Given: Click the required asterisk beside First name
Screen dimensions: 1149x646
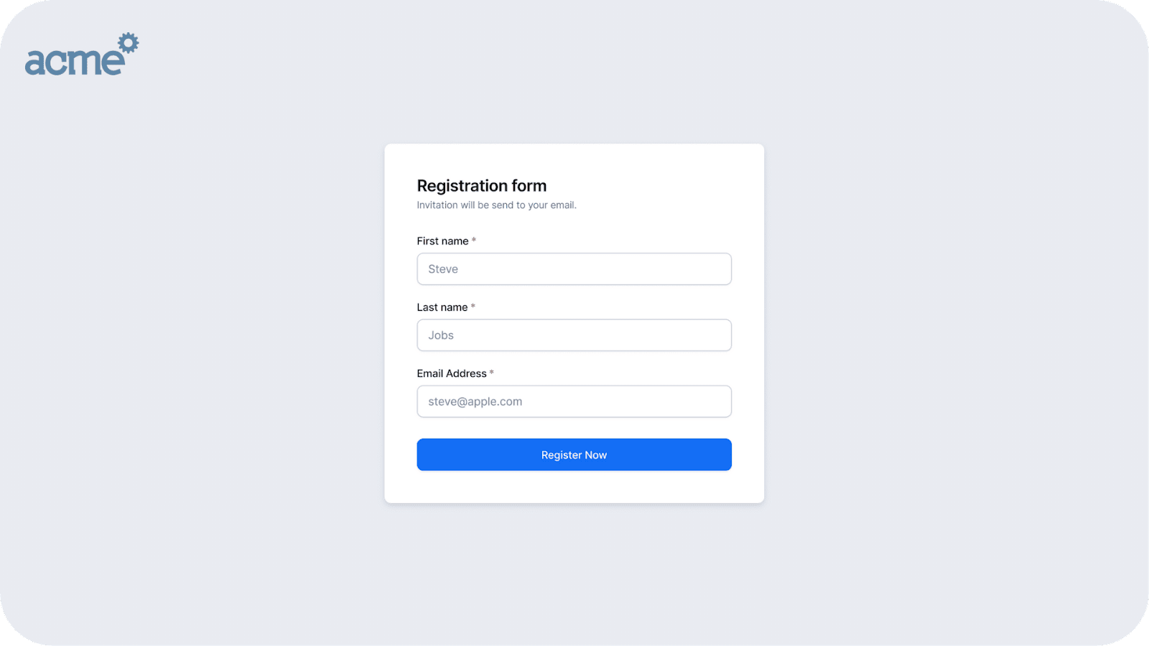Looking at the screenshot, I should point(474,240).
